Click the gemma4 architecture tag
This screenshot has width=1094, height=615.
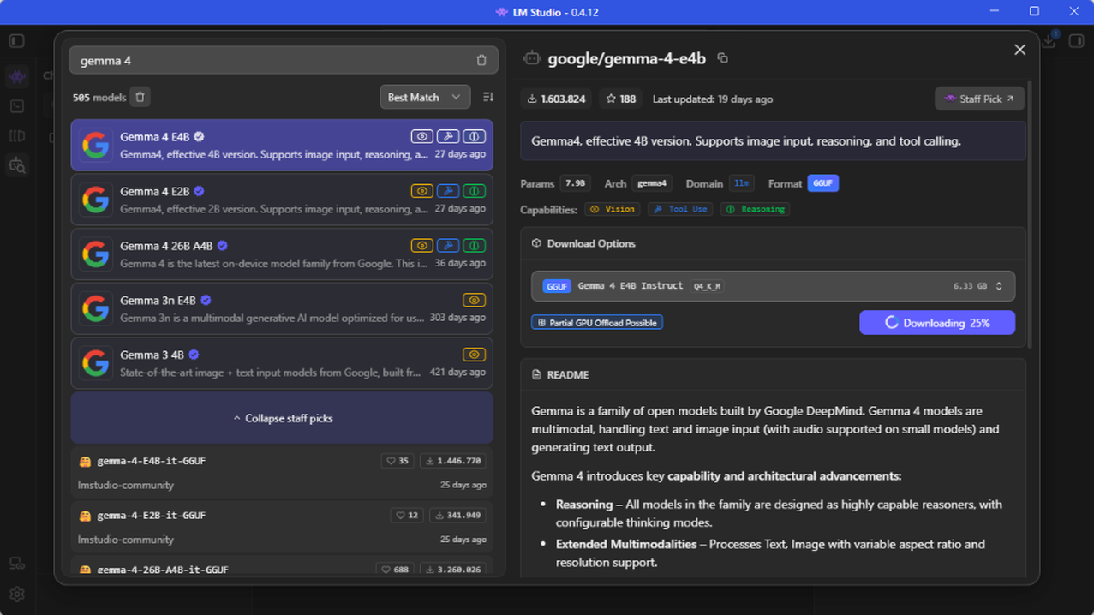pyautogui.click(x=652, y=183)
